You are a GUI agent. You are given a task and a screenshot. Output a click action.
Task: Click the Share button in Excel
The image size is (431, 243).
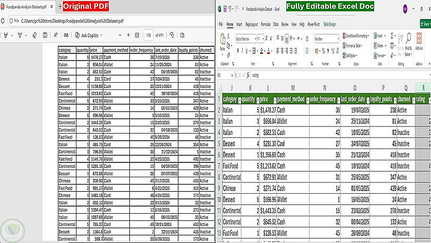pyautogui.click(x=425, y=24)
